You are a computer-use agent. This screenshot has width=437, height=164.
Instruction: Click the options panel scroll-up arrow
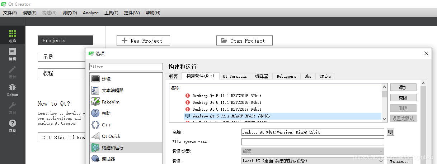[x=423, y=83]
